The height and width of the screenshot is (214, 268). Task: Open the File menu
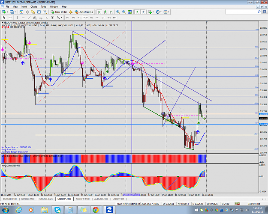[8, 7]
